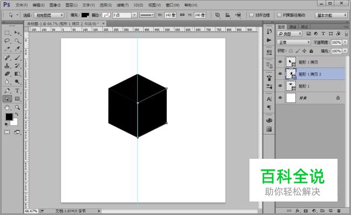Open path operations in options bar

[x=218, y=15]
